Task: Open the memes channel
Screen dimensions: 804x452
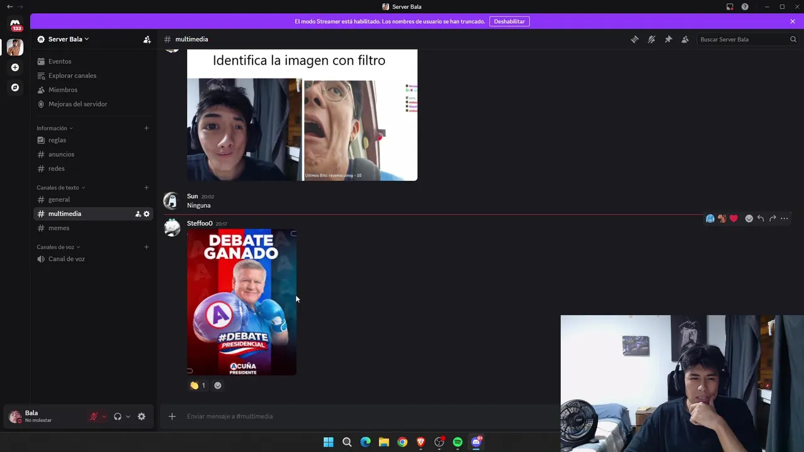Action: (x=93, y=228)
